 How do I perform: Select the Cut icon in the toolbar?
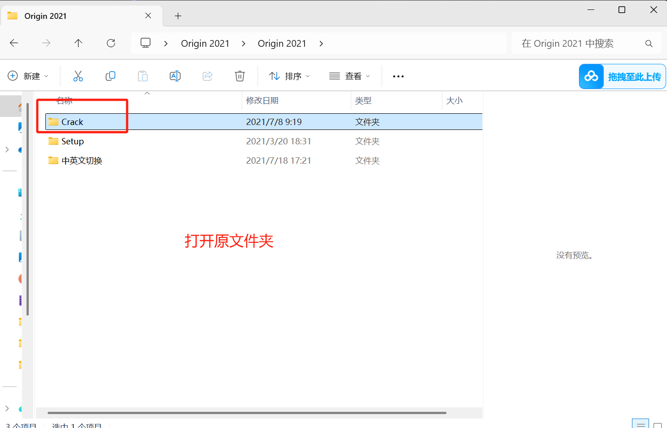click(78, 76)
